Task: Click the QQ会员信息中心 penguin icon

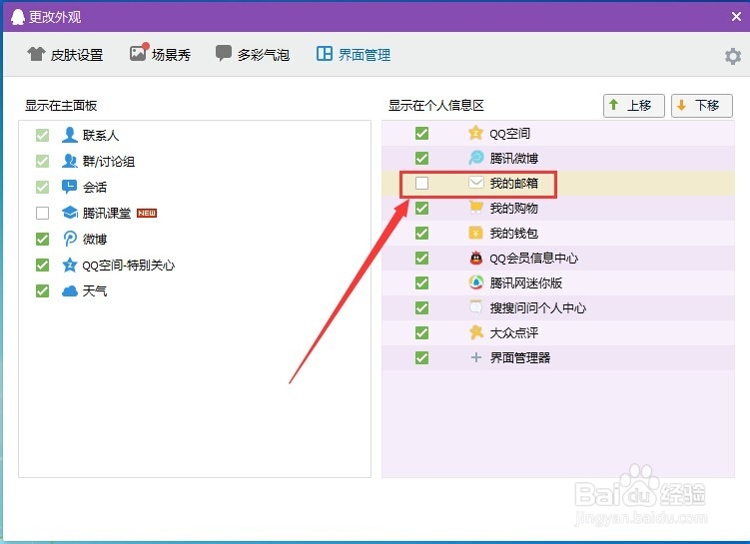Action: 475,258
